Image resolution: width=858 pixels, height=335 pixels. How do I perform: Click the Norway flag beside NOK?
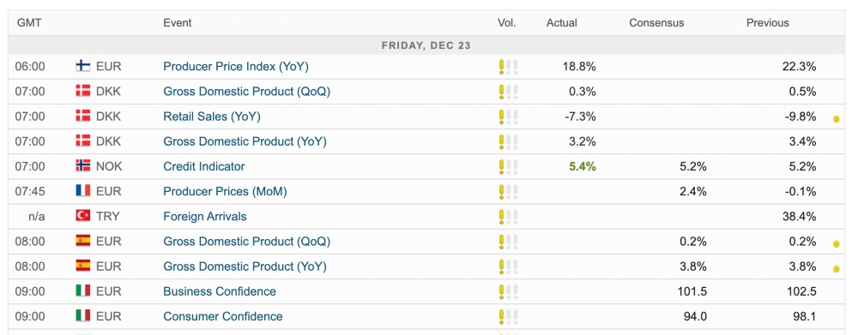coord(82,166)
